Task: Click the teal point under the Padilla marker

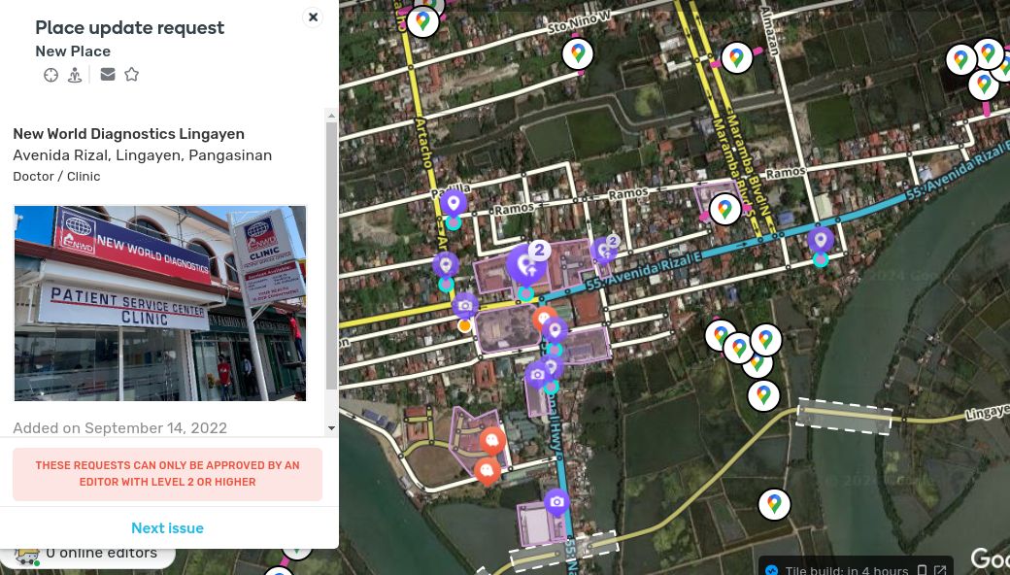Action: click(454, 222)
